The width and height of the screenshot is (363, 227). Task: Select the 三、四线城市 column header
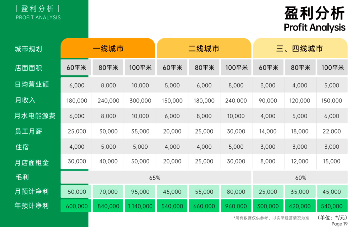tap(300, 48)
